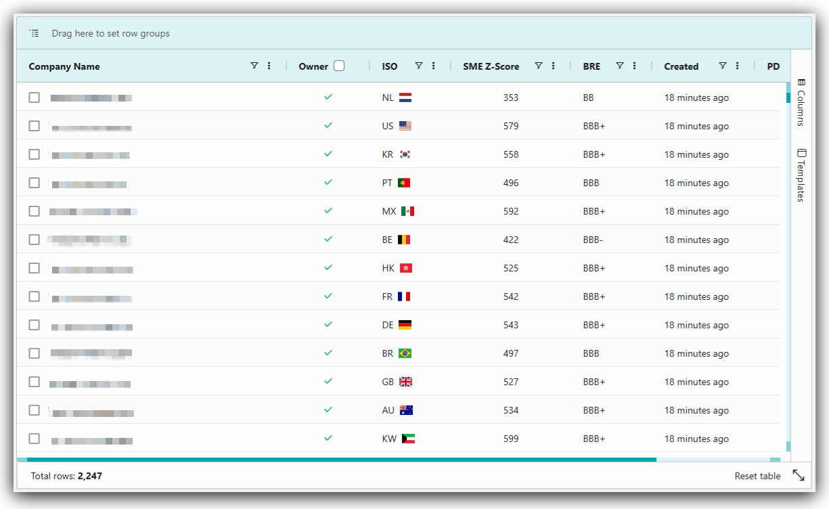Click the row groups icon
The height and width of the screenshot is (509, 829).
(35, 33)
